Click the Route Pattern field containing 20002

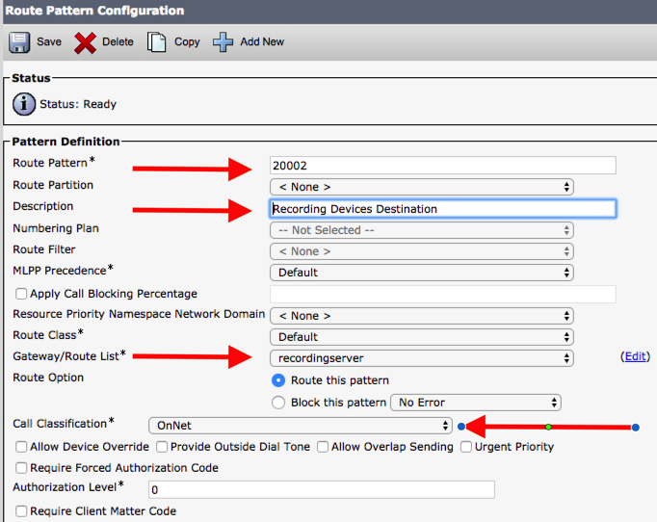(x=442, y=166)
